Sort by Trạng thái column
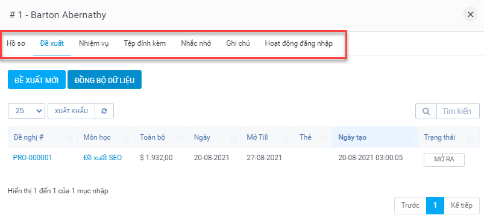This screenshot has height=224, width=484. point(449,137)
